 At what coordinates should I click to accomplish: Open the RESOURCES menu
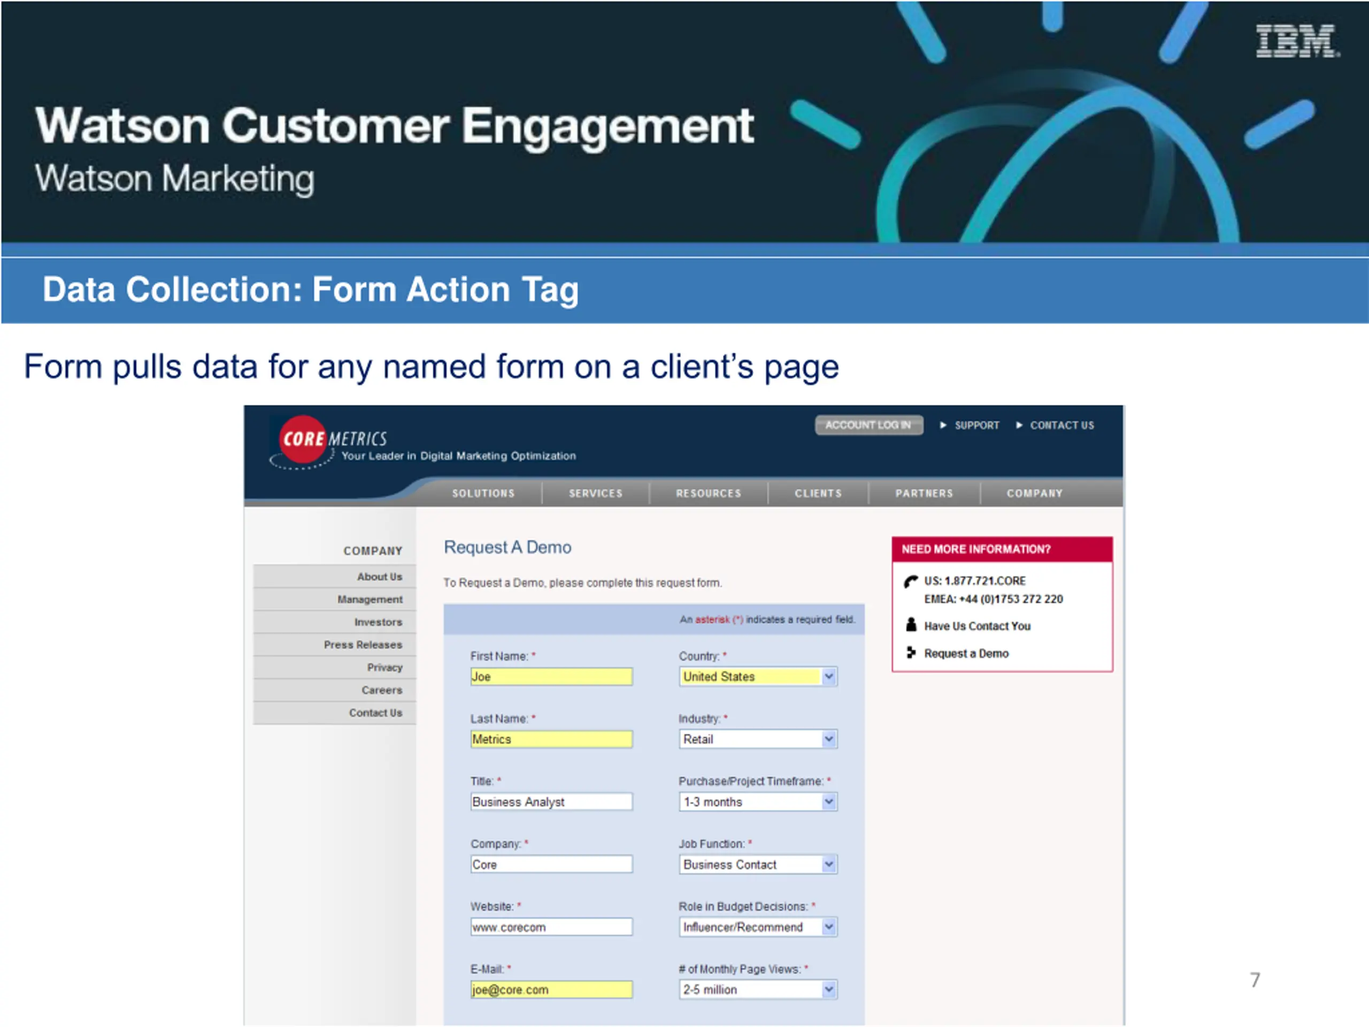709,493
